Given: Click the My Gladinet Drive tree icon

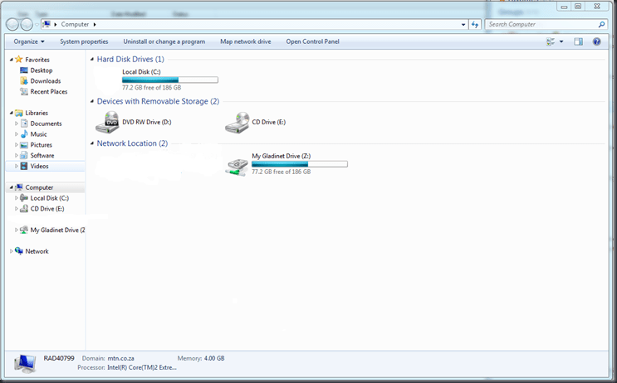Looking at the screenshot, I should (24, 230).
